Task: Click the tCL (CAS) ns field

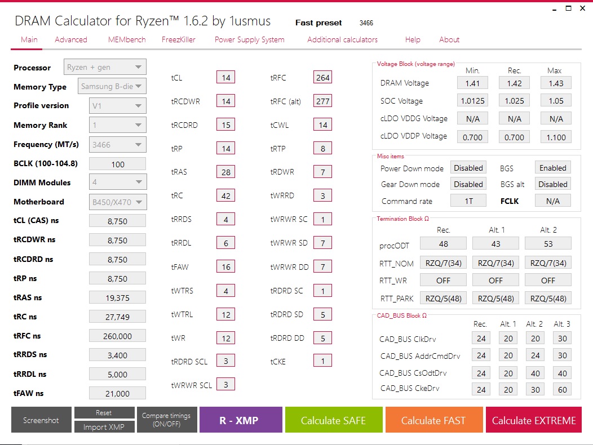Action: [x=118, y=221]
